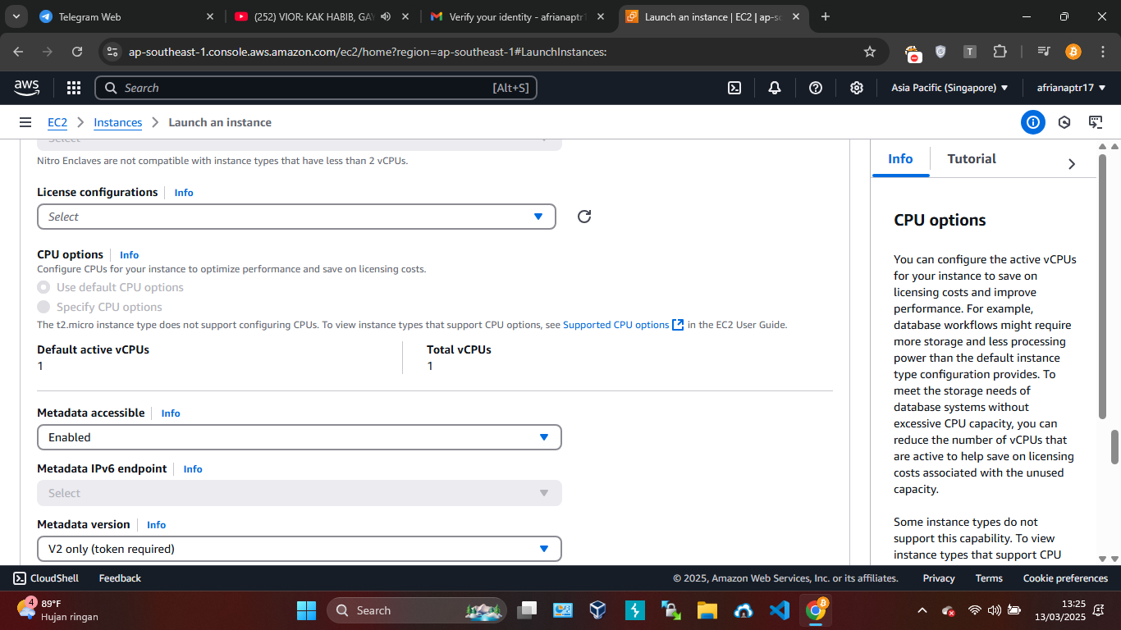Click the screen console icon beside hexagon
This screenshot has height=630, width=1121.
click(x=1096, y=122)
